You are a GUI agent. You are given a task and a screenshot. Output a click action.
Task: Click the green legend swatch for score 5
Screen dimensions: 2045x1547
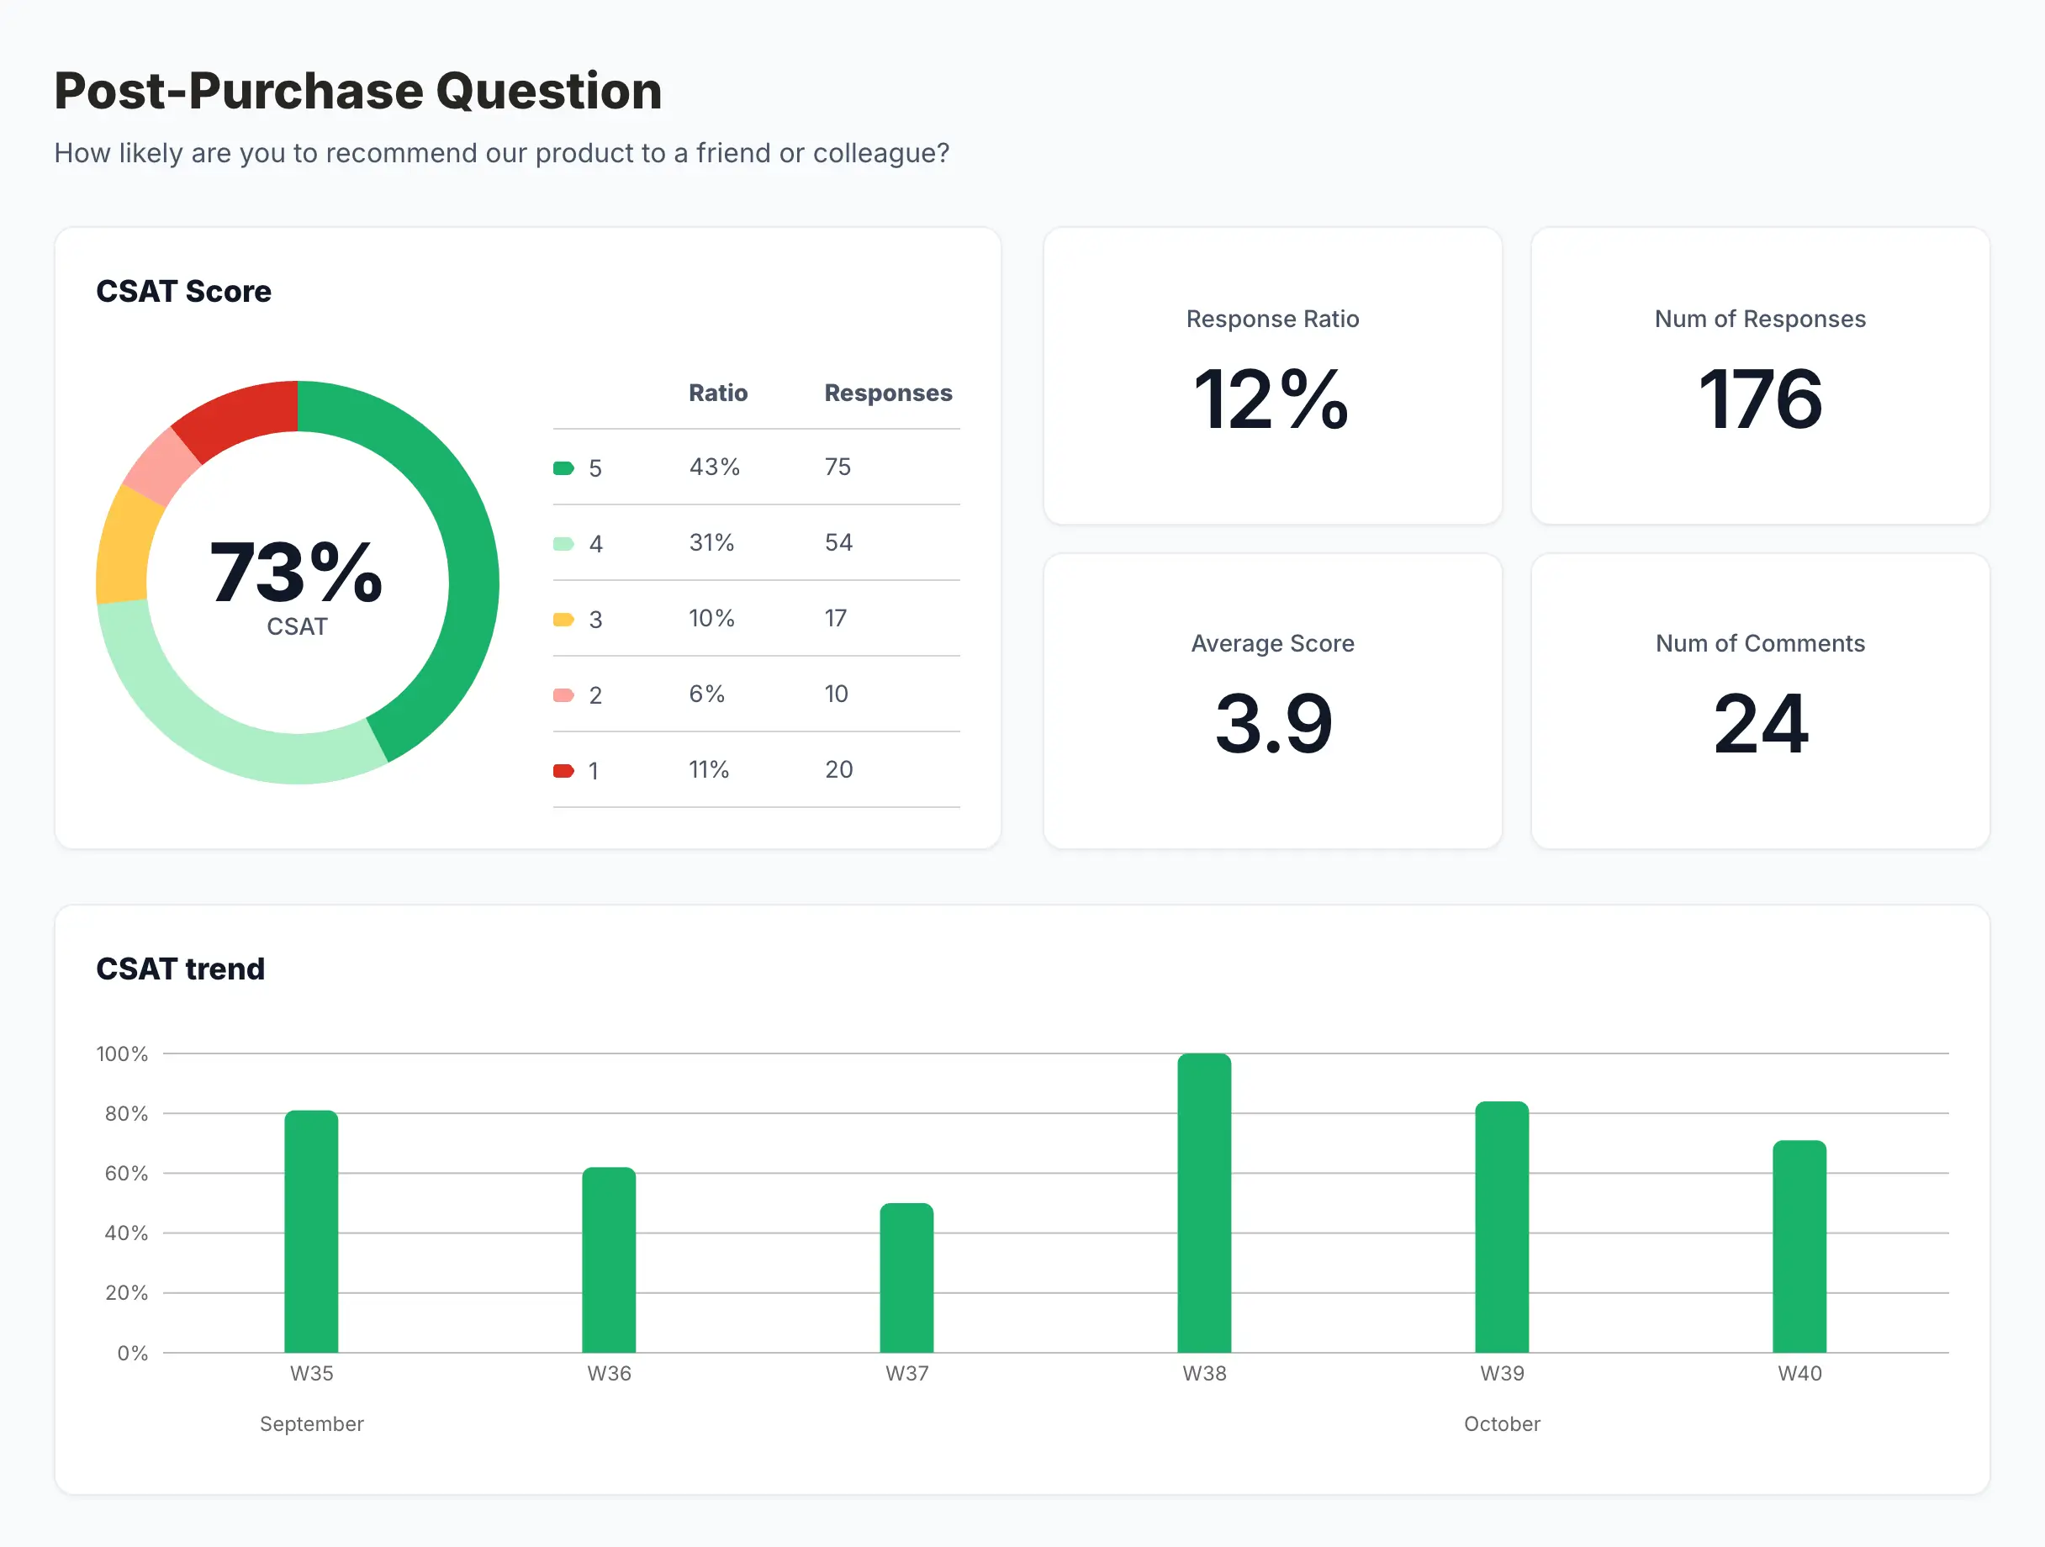(563, 468)
